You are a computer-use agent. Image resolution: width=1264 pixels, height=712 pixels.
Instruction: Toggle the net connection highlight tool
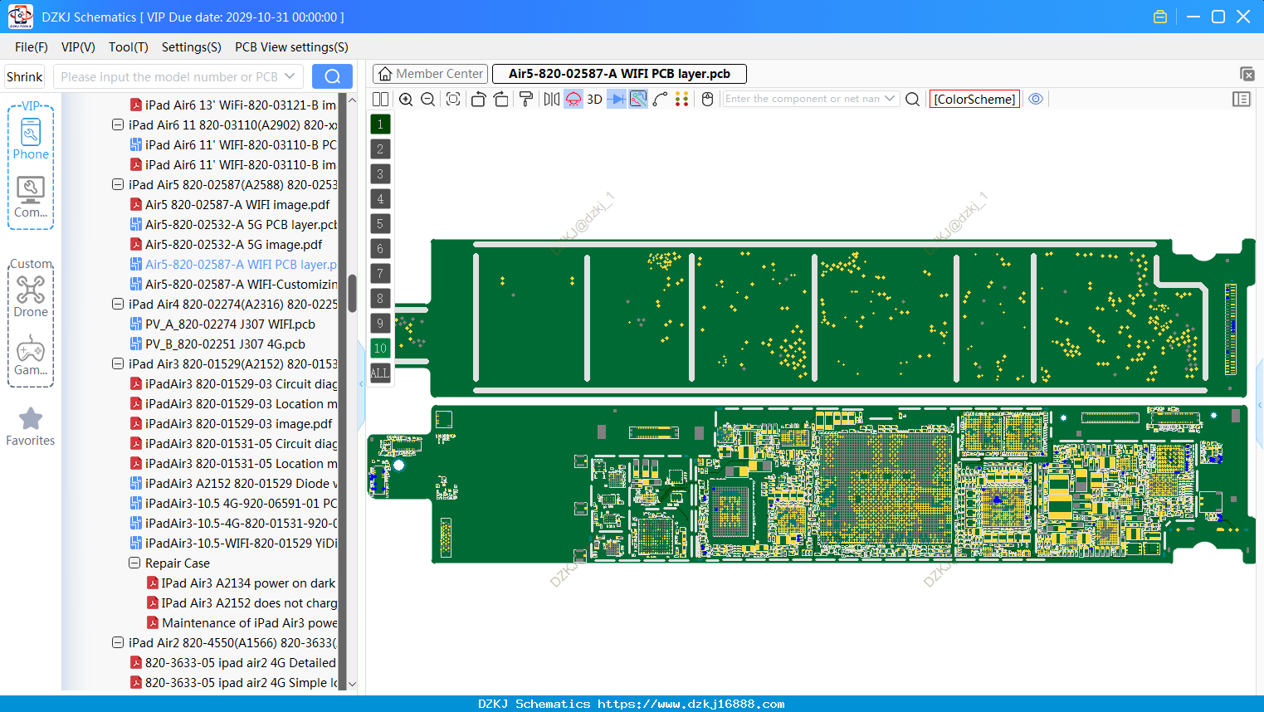pyautogui.click(x=638, y=99)
